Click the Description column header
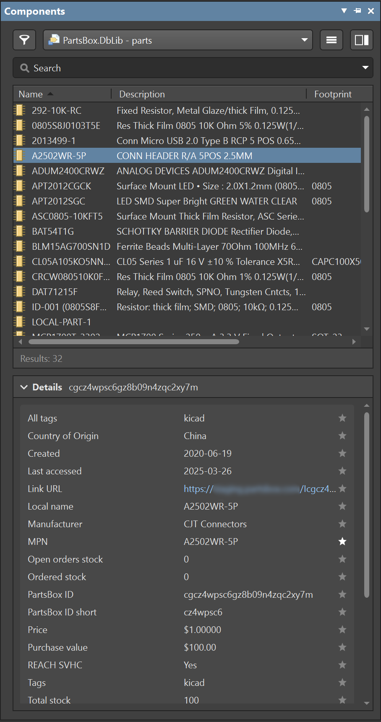The image size is (381, 722). [x=142, y=94]
